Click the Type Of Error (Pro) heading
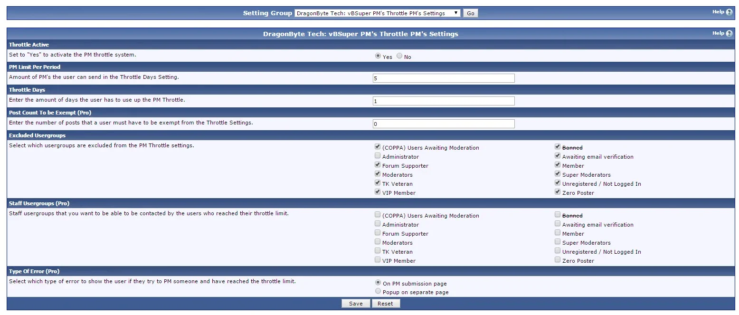Viewport: 739px width, 315px height. pos(34,271)
